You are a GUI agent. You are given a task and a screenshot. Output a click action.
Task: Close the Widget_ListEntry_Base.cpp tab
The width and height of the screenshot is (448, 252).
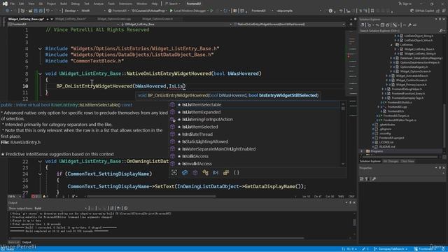pos(52,19)
